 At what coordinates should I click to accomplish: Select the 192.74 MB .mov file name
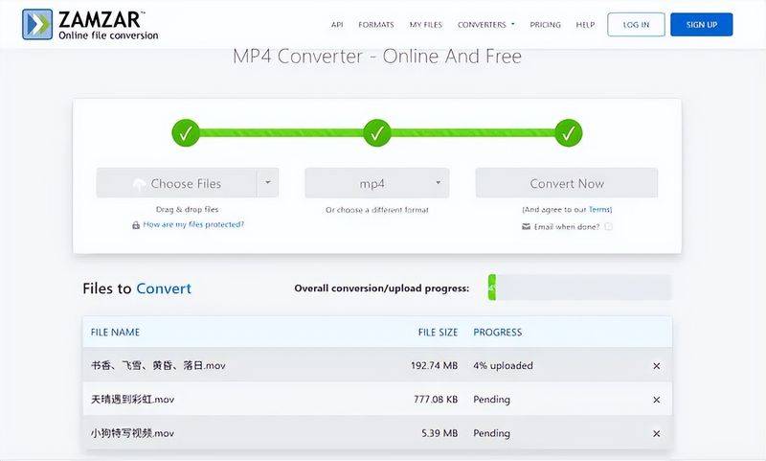[158, 366]
